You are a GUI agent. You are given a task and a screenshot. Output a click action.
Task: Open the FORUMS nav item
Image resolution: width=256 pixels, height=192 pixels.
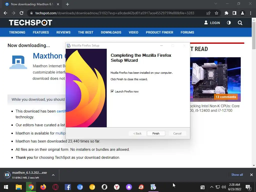pos(187,32)
